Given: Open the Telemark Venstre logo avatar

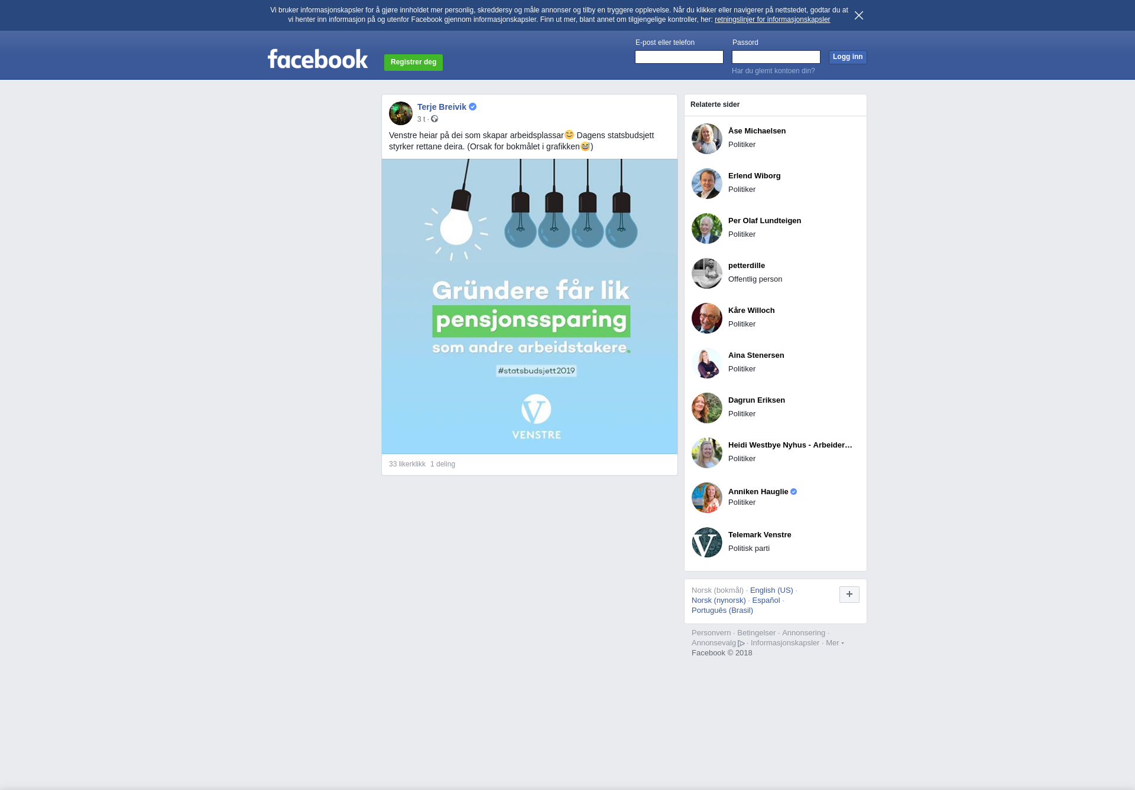Looking at the screenshot, I should [x=707, y=543].
